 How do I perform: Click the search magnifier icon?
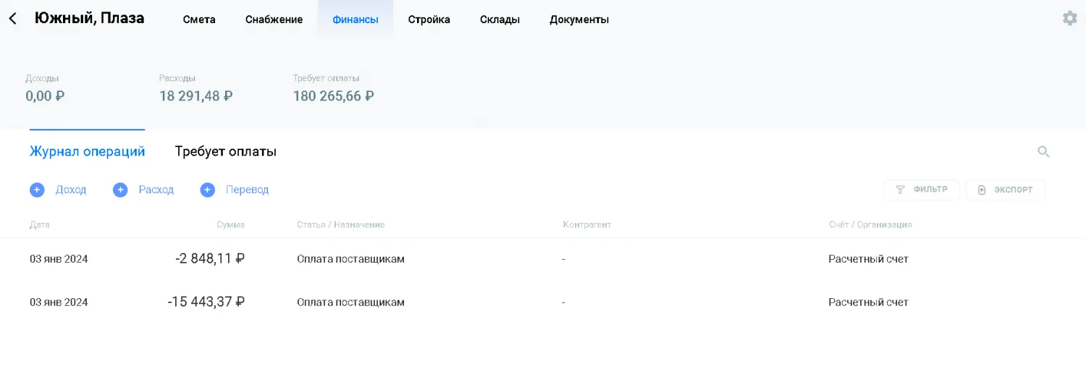[x=1043, y=151]
